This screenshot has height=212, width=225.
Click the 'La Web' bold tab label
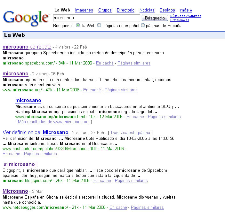tap(62, 10)
